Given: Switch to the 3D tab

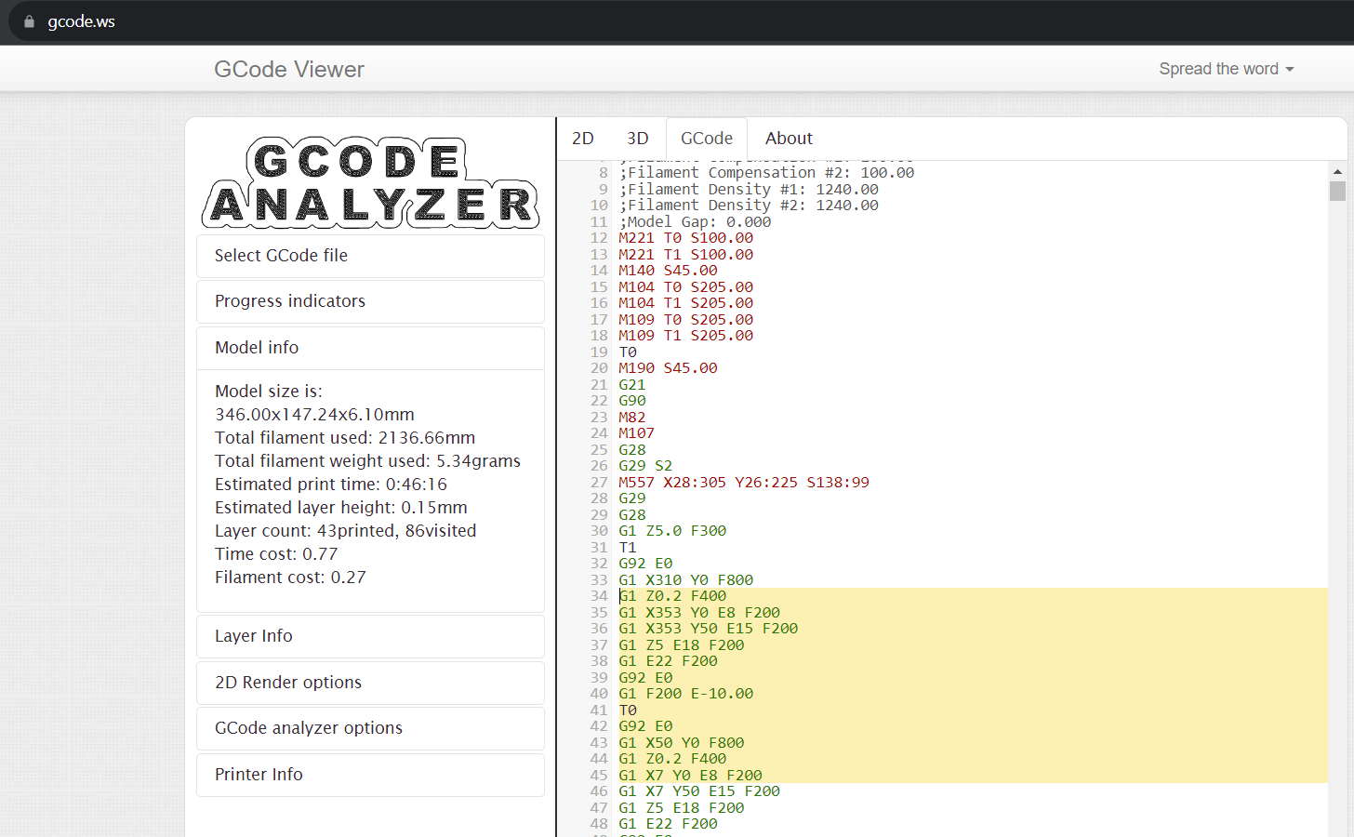Looking at the screenshot, I should point(637,139).
